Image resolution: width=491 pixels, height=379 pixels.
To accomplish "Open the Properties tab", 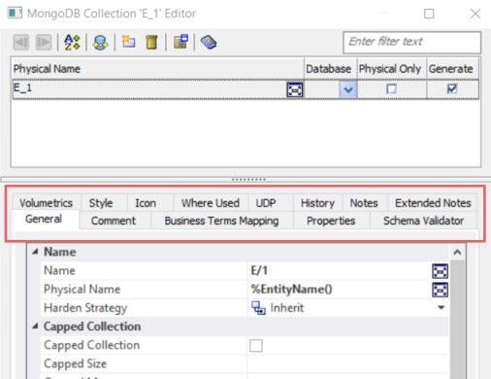I will click(331, 221).
